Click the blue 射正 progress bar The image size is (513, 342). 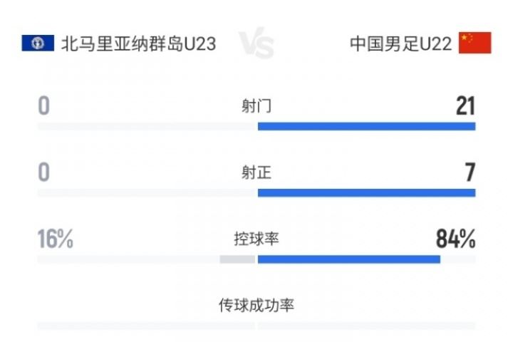click(366, 192)
